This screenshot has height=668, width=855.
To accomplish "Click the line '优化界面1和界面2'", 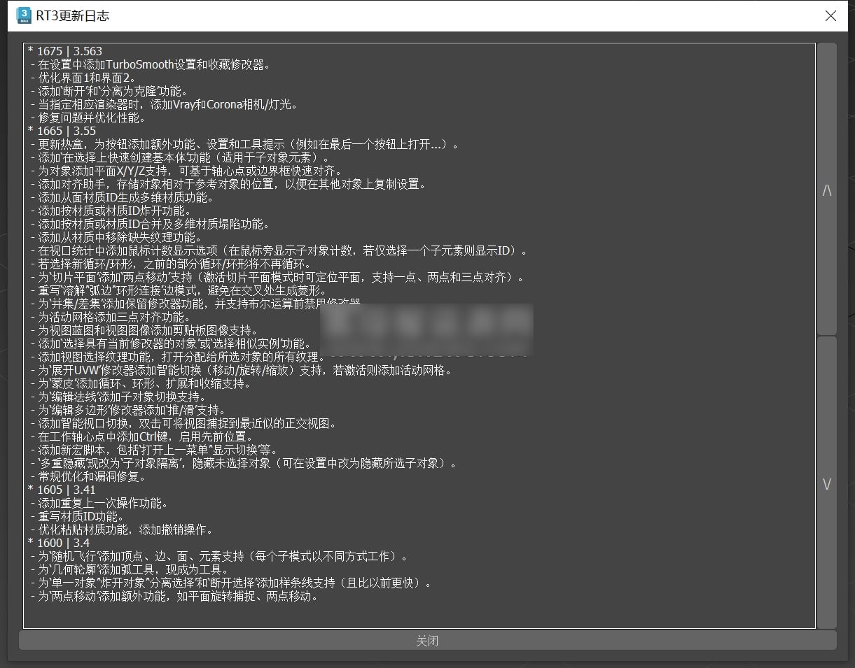I will 83,78.
